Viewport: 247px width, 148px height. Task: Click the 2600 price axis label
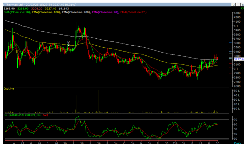click(x=237, y=86)
